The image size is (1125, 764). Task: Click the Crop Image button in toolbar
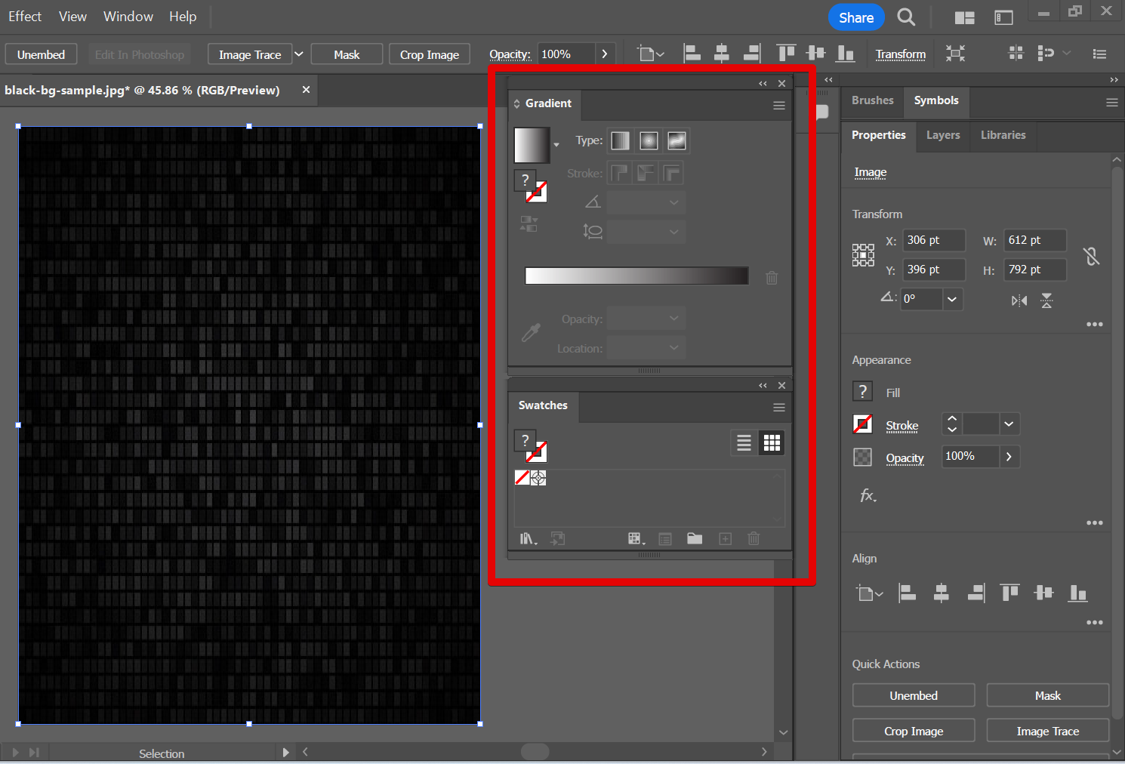pyautogui.click(x=429, y=54)
